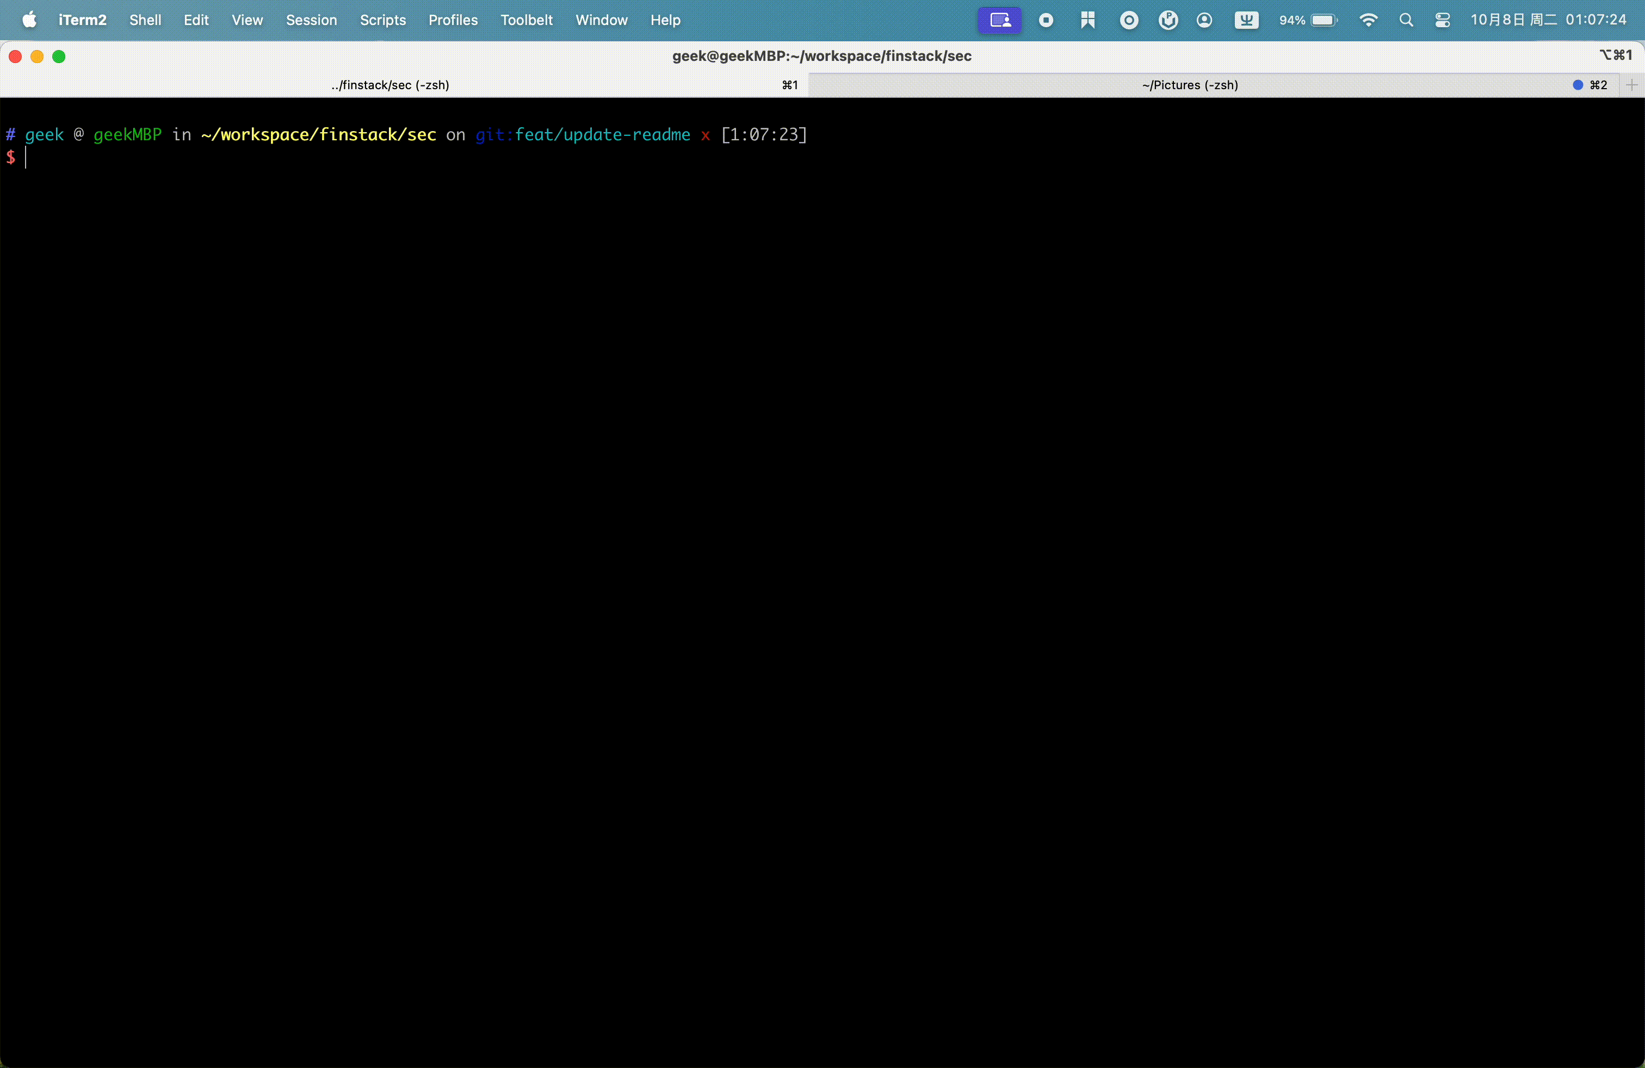Viewport: 1645px width, 1068px height.
Task: Click the git branch feat/update-readme text
Action: [602, 135]
